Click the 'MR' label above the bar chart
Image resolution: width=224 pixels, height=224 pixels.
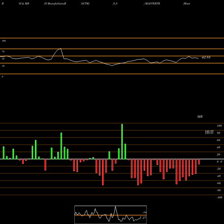pyautogui.click(x=200, y=116)
